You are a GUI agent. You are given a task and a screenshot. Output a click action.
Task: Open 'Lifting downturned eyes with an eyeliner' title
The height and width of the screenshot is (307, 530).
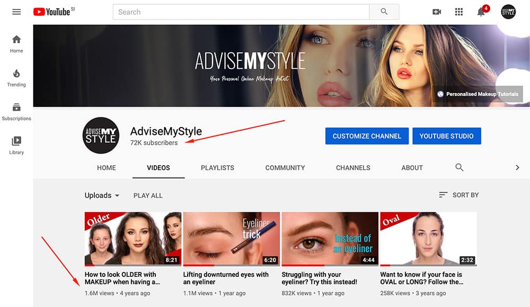click(x=226, y=278)
